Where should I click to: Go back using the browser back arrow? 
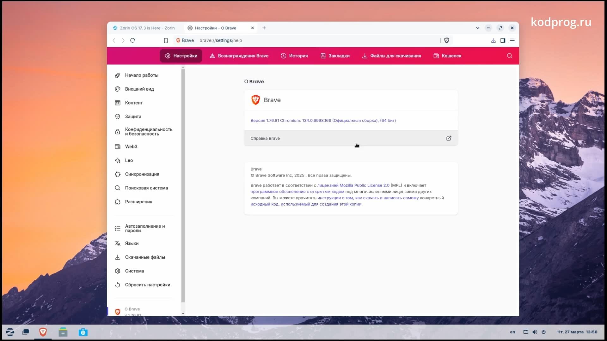(114, 40)
